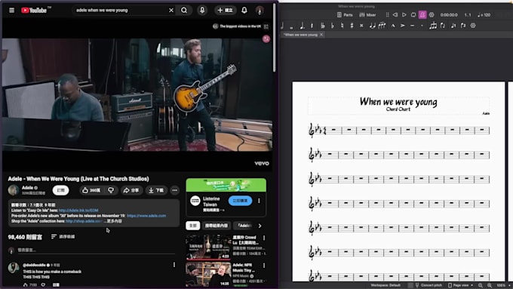
Task: Flip note direction in toolbar
Action: (x=443, y=26)
